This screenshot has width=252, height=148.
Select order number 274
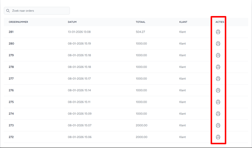point(11,114)
